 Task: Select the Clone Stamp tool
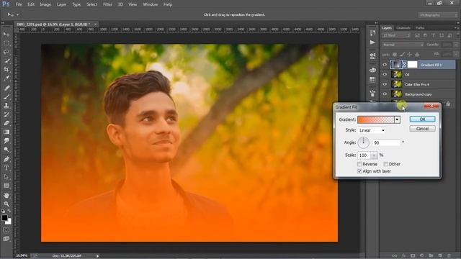point(6,106)
